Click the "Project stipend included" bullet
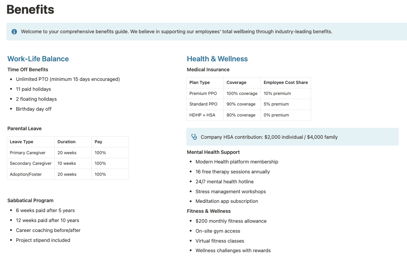 coord(43,240)
